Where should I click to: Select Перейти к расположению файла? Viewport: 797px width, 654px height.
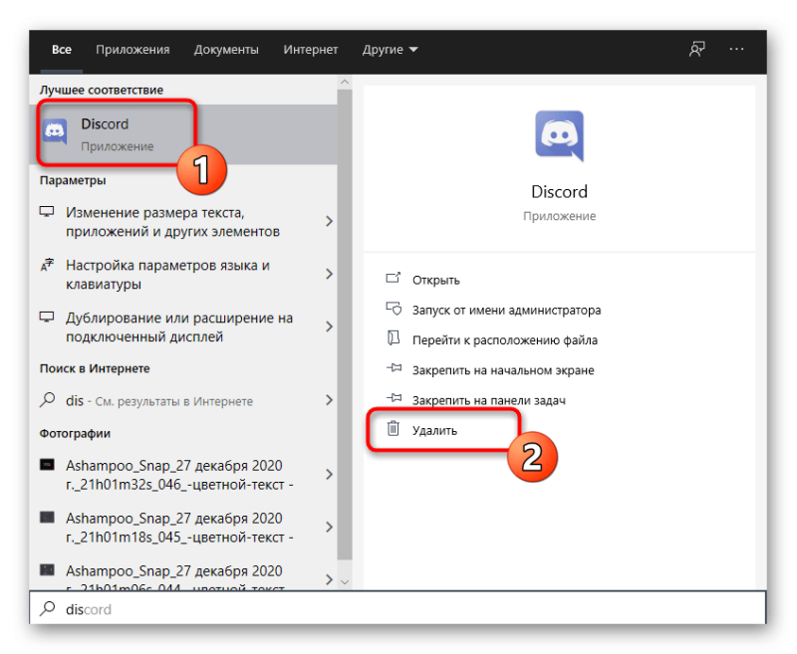[x=505, y=340]
